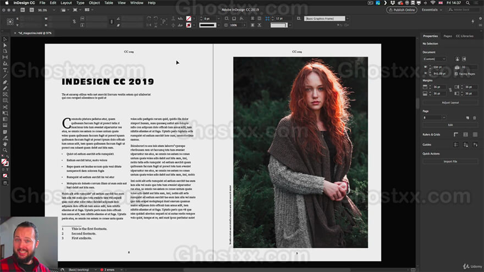
Task: Click the show document grid icon
Action: click(475, 135)
